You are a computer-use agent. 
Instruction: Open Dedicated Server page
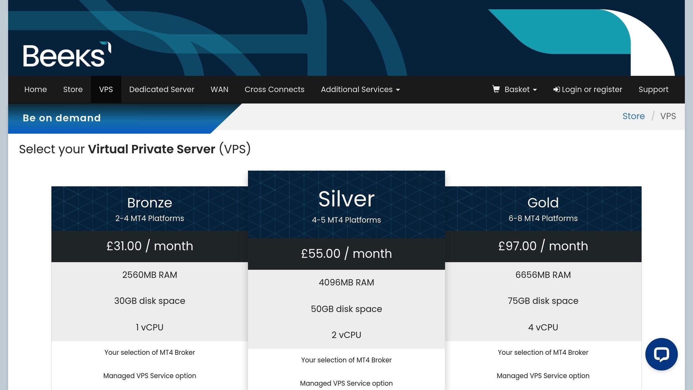161,89
